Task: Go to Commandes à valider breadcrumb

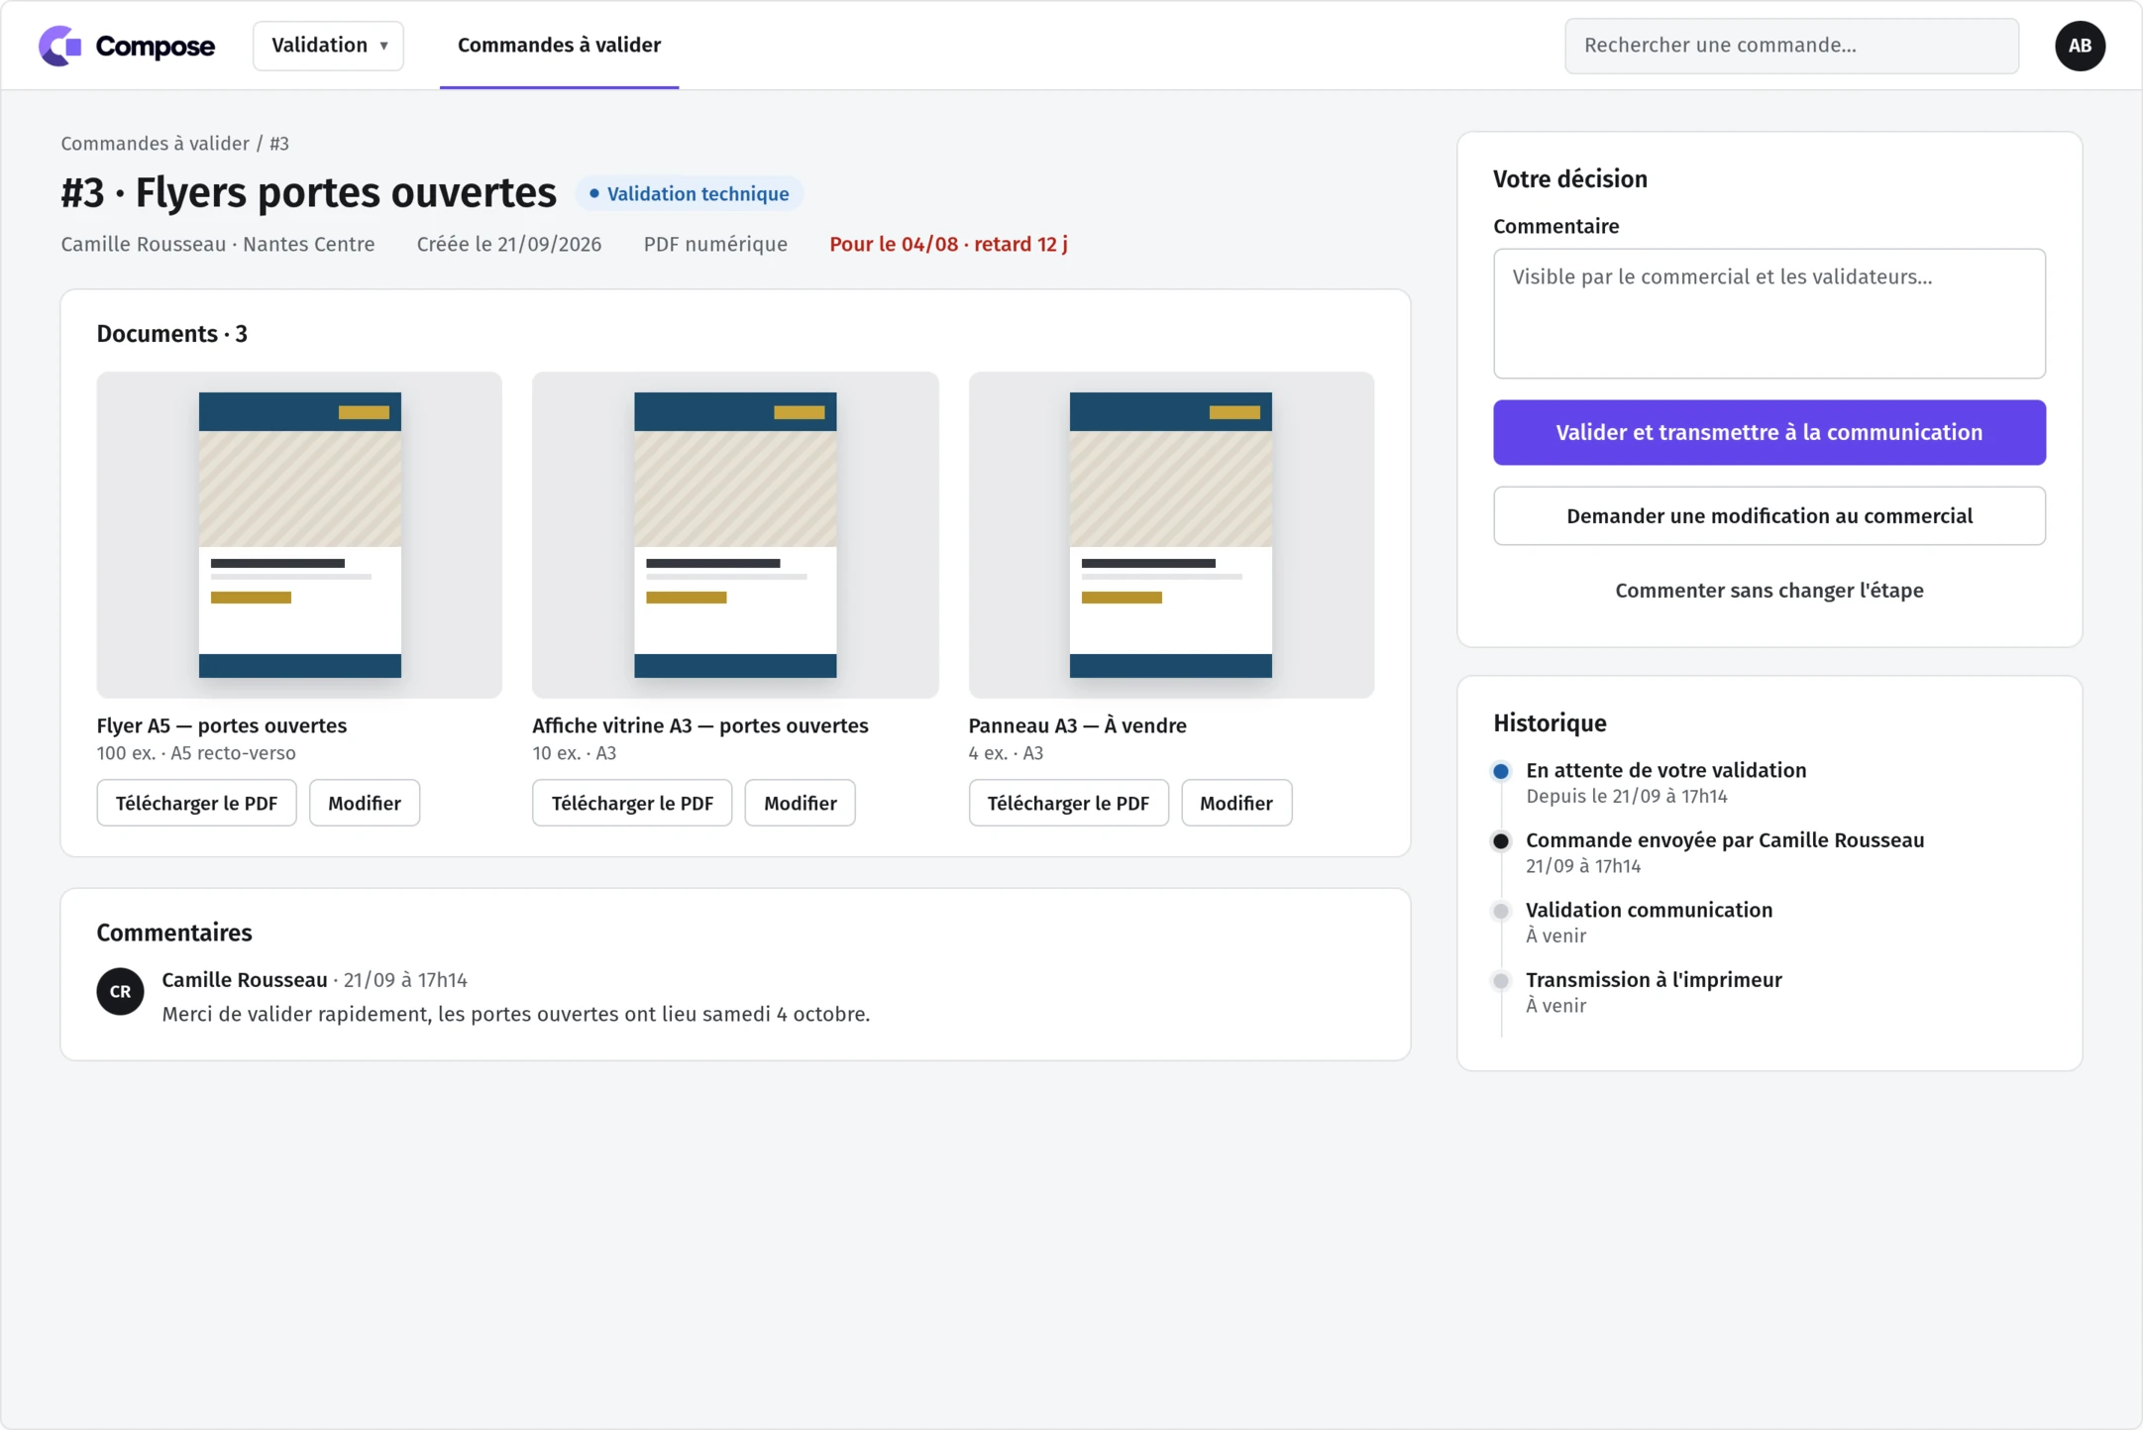Action: [x=155, y=144]
